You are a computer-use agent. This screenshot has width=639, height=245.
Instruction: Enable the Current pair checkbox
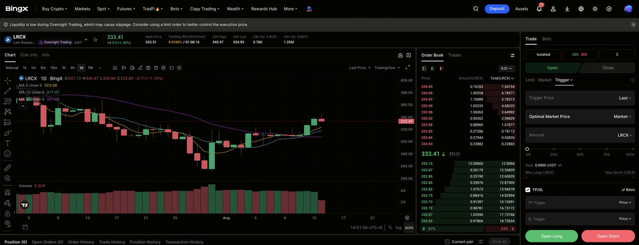click(447, 242)
